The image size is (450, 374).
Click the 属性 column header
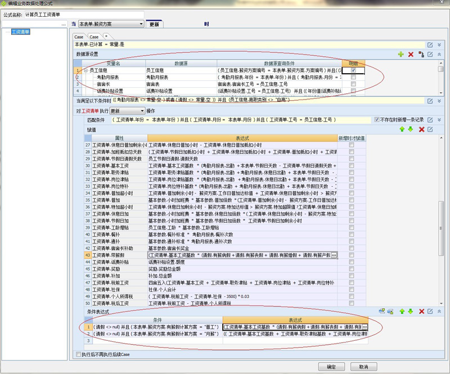(119, 138)
